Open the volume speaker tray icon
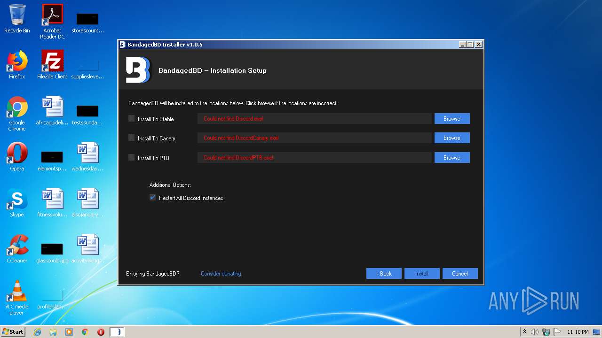Viewport: 602px width, 338px height. coord(534,332)
